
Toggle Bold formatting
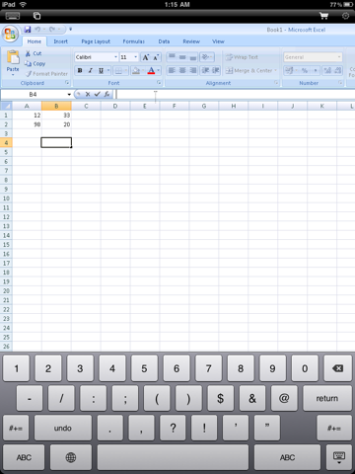pyautogui.click(x=80, y=70)
